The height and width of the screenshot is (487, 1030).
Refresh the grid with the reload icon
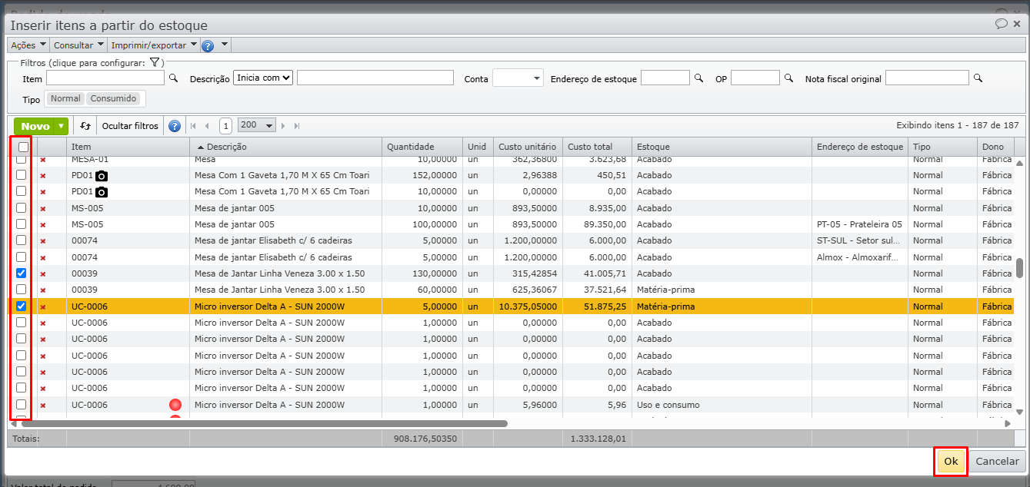[85, 126]
